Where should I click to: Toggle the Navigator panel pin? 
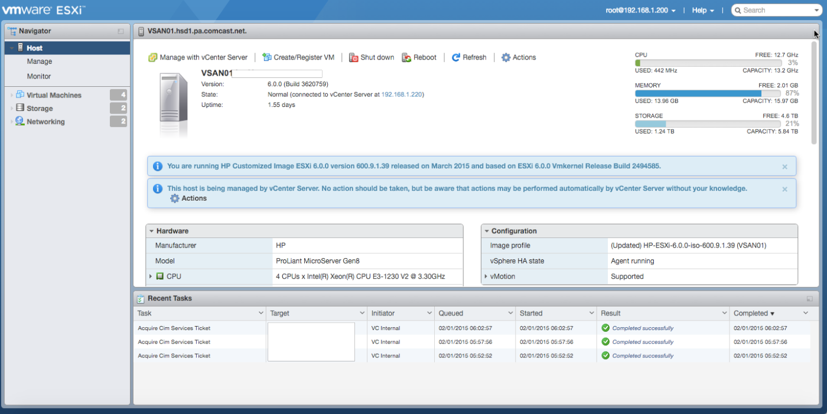click(x=121, y=31)
